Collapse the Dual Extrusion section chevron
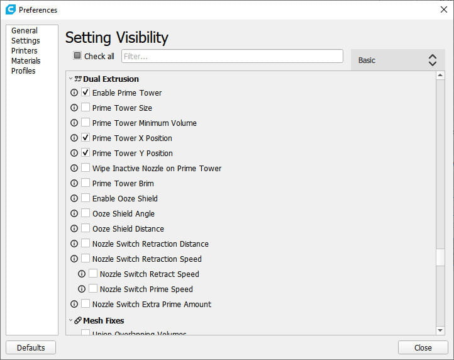 click(70, 79)
